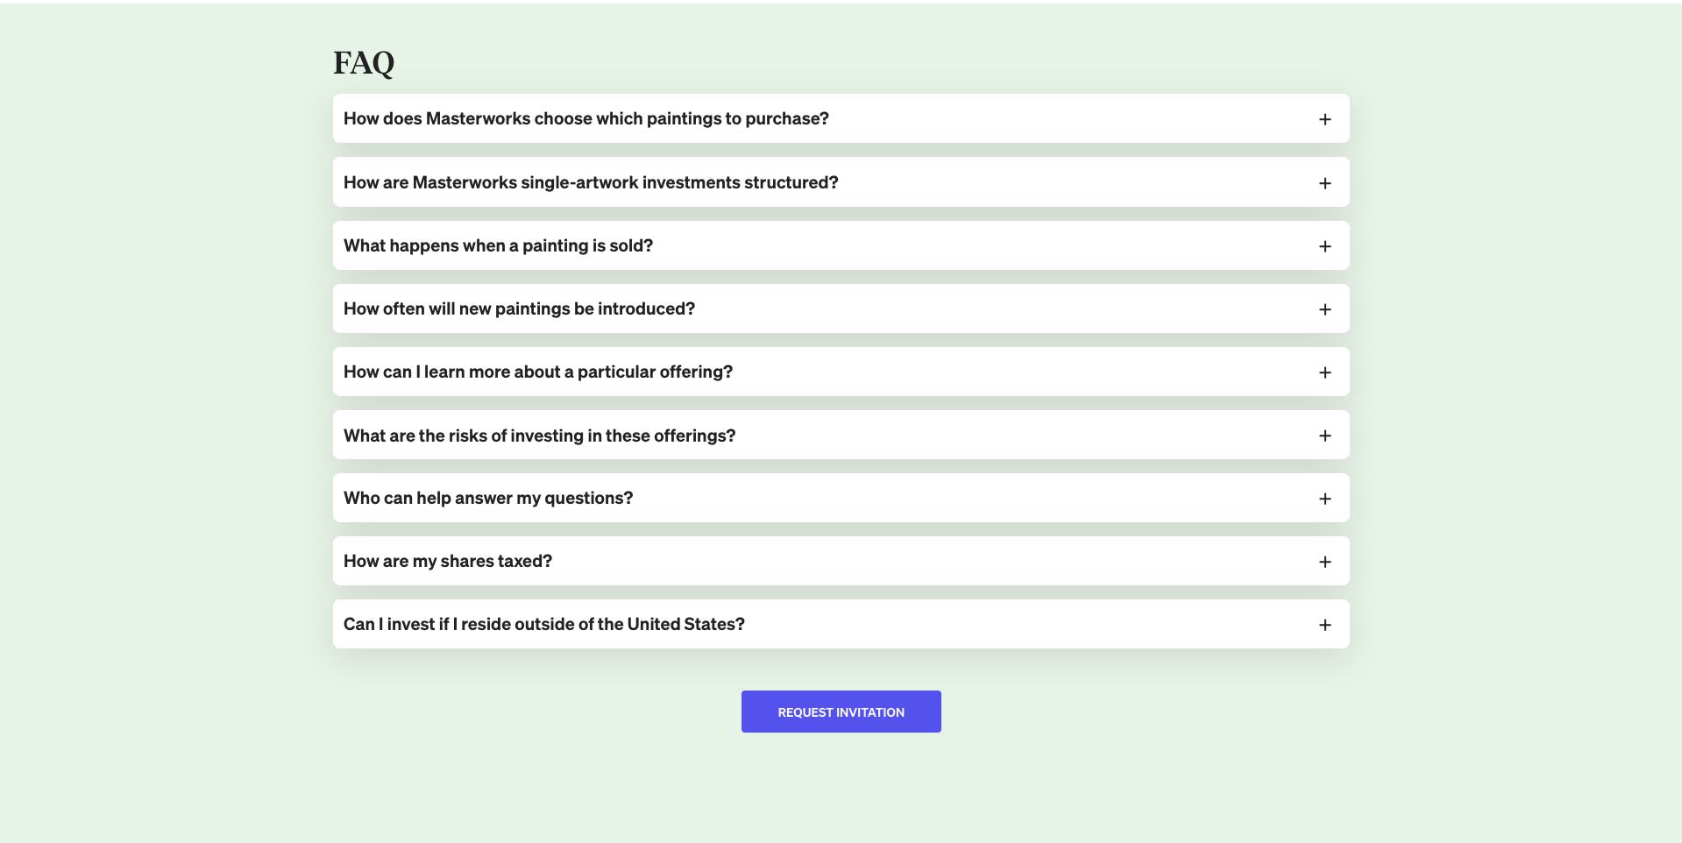This screenshot has height=843, width=1682.
Task: Open 'Can I invest if I reside outside' question
Action: point(543,624)
